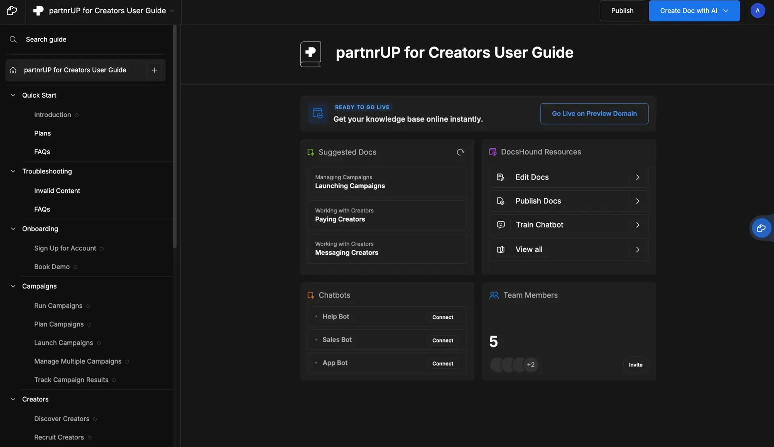Refresh the Suggested Docs list

pyautogui.click(x=460, y=152)
